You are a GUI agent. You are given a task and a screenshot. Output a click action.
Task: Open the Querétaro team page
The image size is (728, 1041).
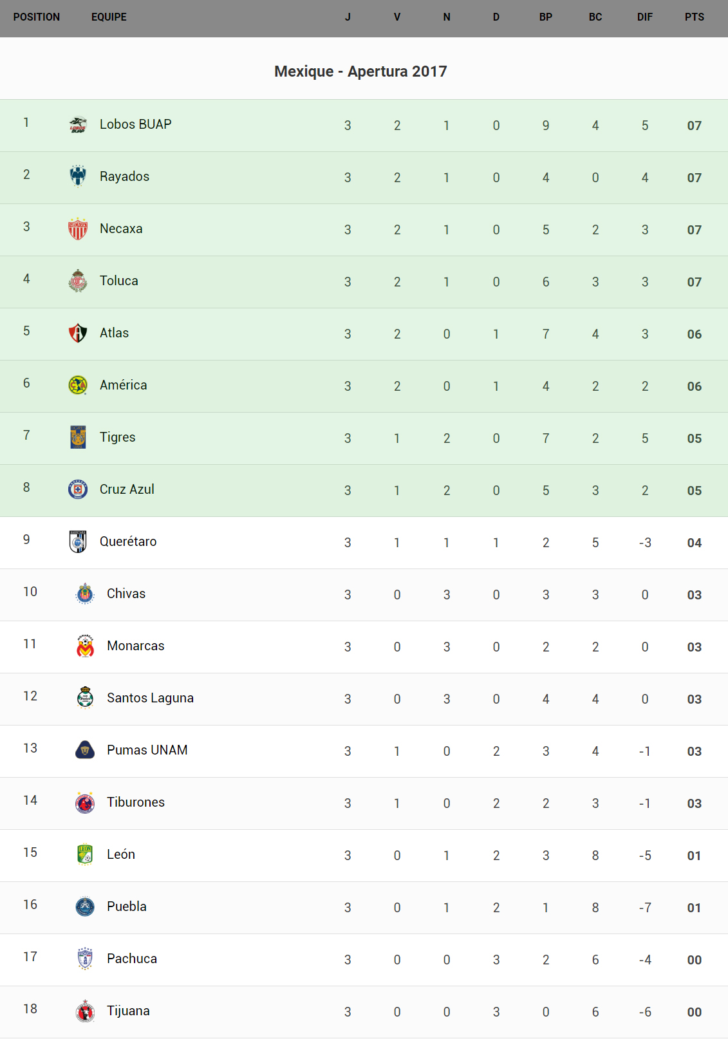[x=128, y=541]
